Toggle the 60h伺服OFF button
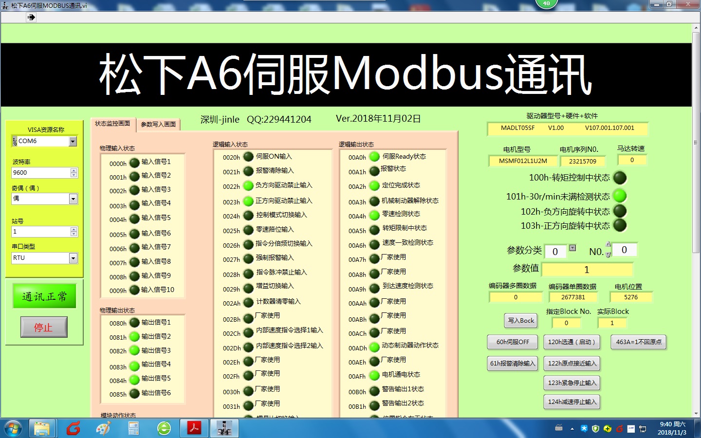The width and height of the screenshot is (701, 438). coord(512,342)
